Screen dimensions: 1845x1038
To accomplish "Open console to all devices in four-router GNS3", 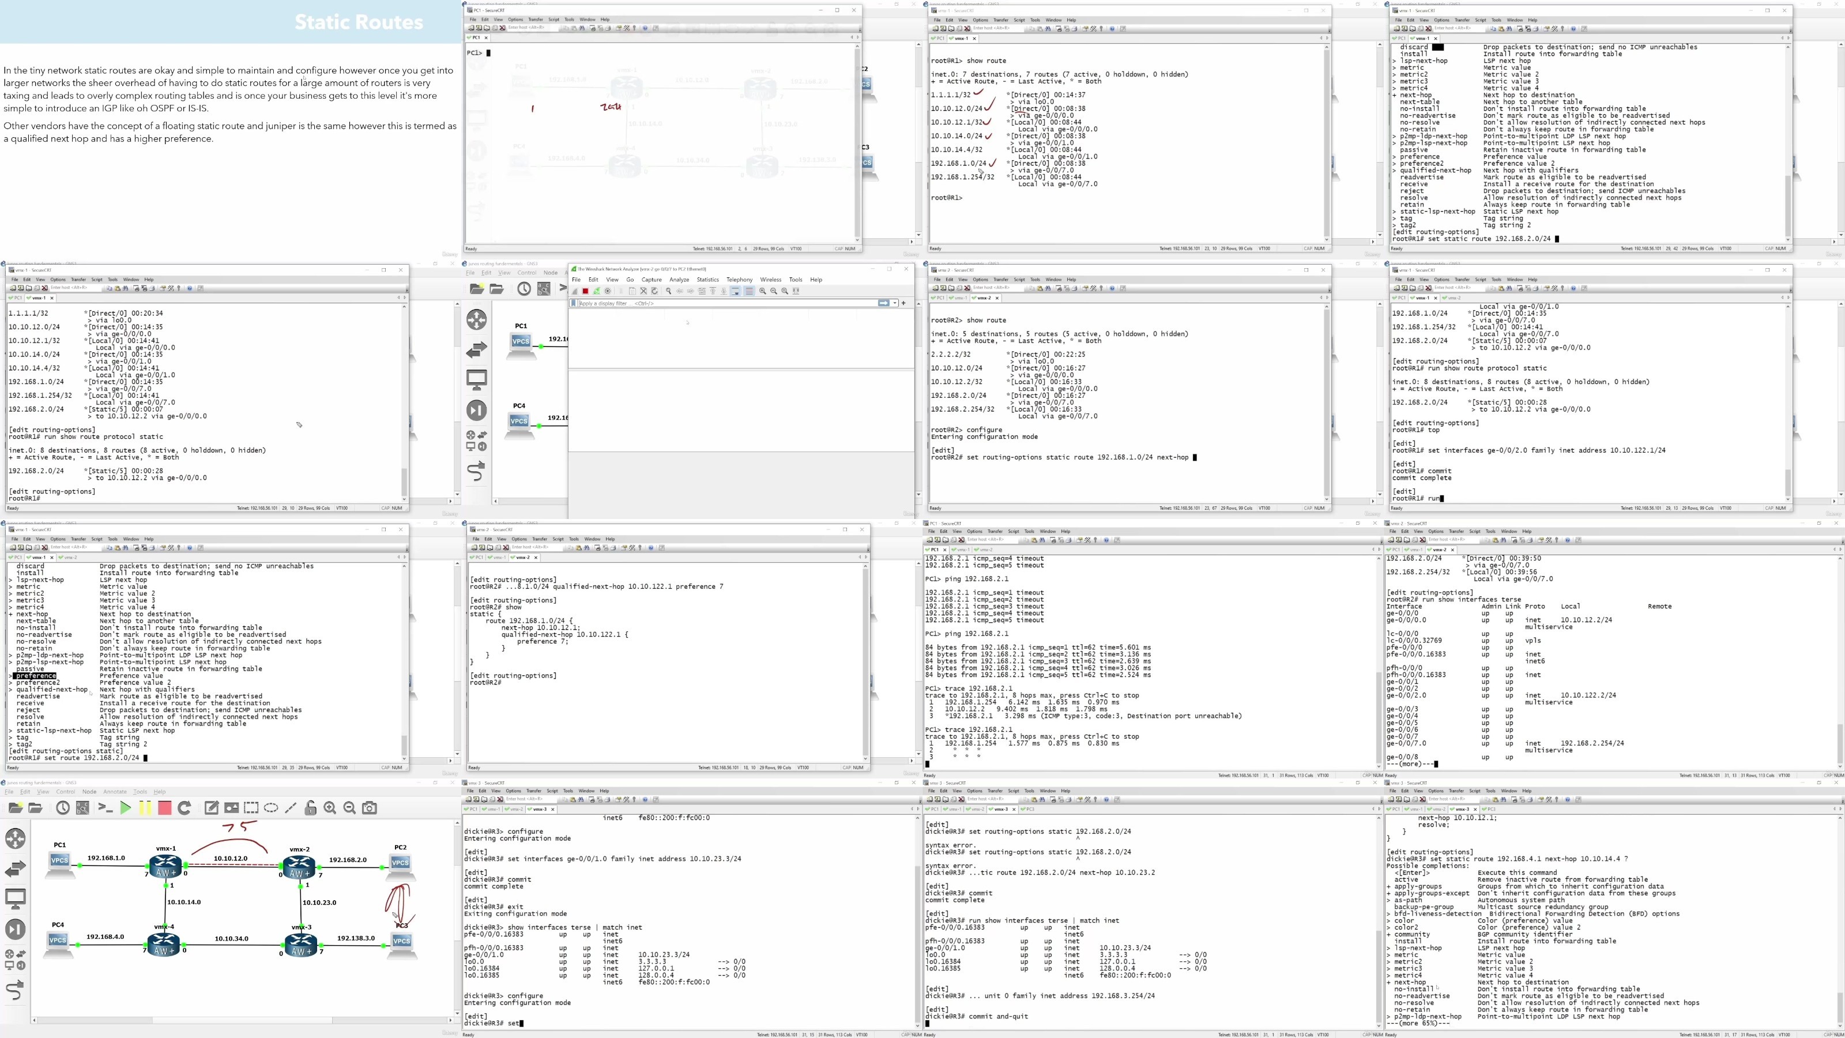I will (x=106, y=808).
